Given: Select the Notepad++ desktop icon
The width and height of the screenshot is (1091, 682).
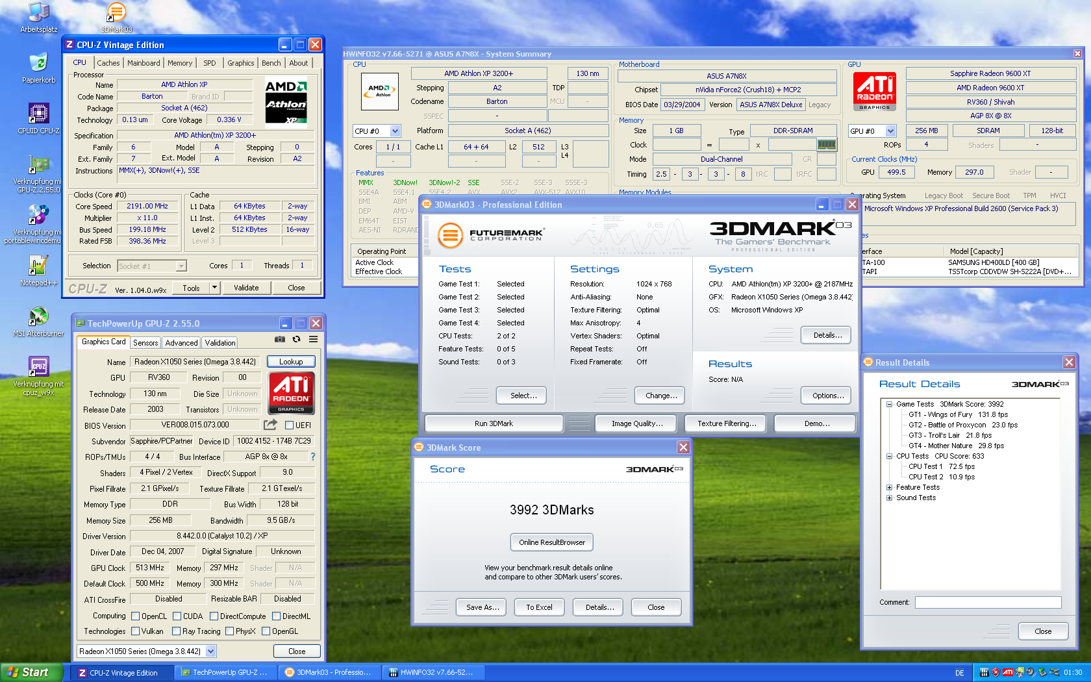Looking at the screenshot, I should (x=39, y=271).
